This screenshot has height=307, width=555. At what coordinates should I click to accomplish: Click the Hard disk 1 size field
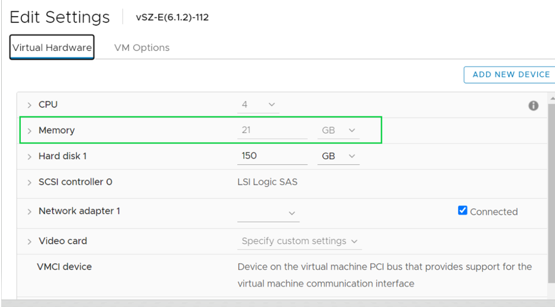tap(272, 156)
